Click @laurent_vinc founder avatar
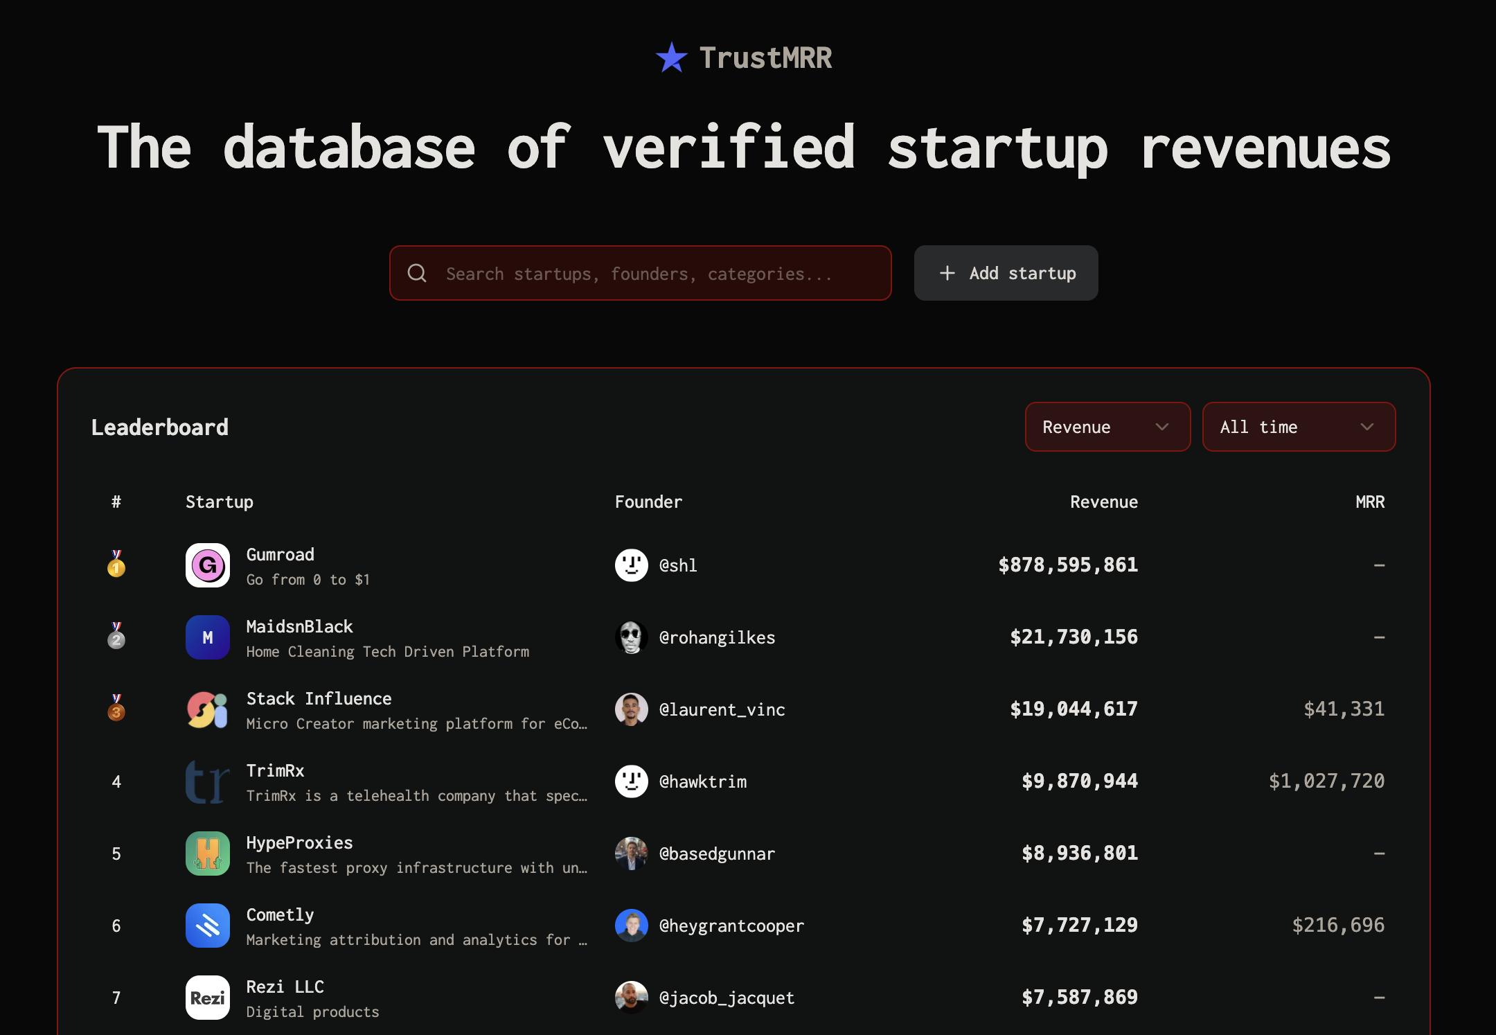The width and height of the screenshot is (1496, 1035). pos(631,709)
